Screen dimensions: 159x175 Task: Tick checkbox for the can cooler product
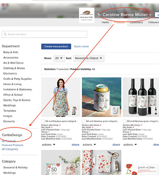pyautogui.click(x=84, y=121)
